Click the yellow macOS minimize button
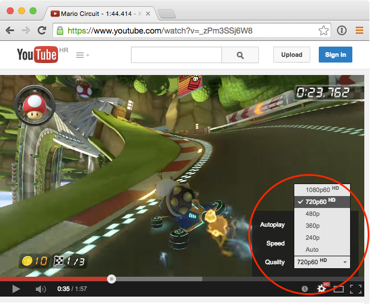The height and width of the screenshot is (304, 370). (22, 11)
